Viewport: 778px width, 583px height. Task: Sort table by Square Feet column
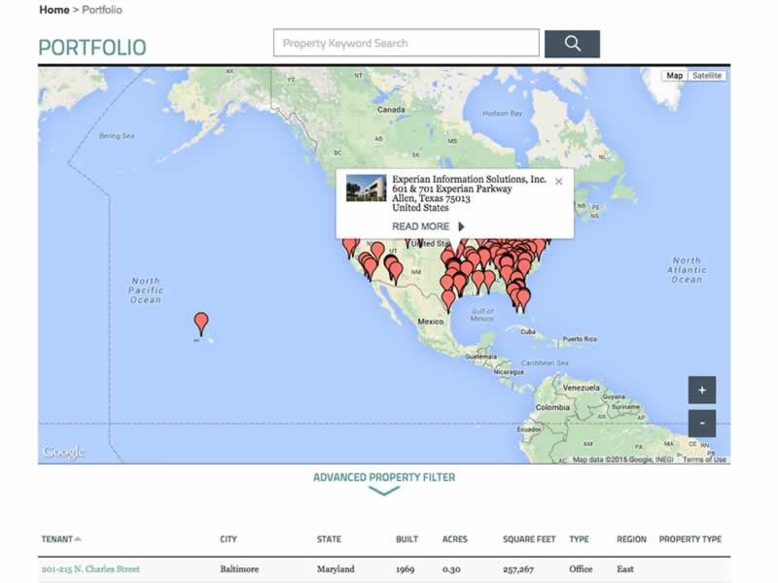click(x=529, y=539)
